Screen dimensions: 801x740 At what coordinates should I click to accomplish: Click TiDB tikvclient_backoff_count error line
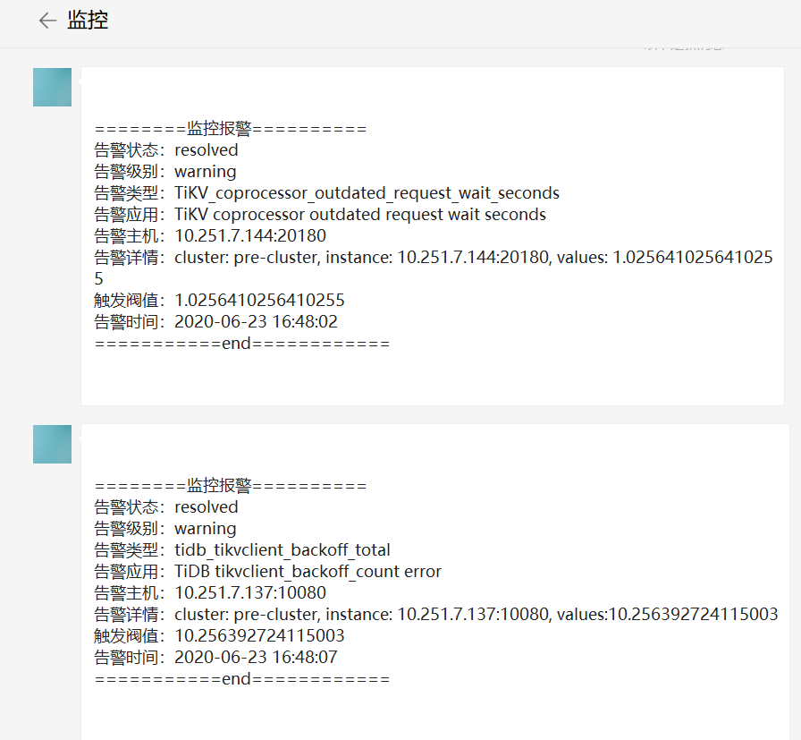click(267, 572)
